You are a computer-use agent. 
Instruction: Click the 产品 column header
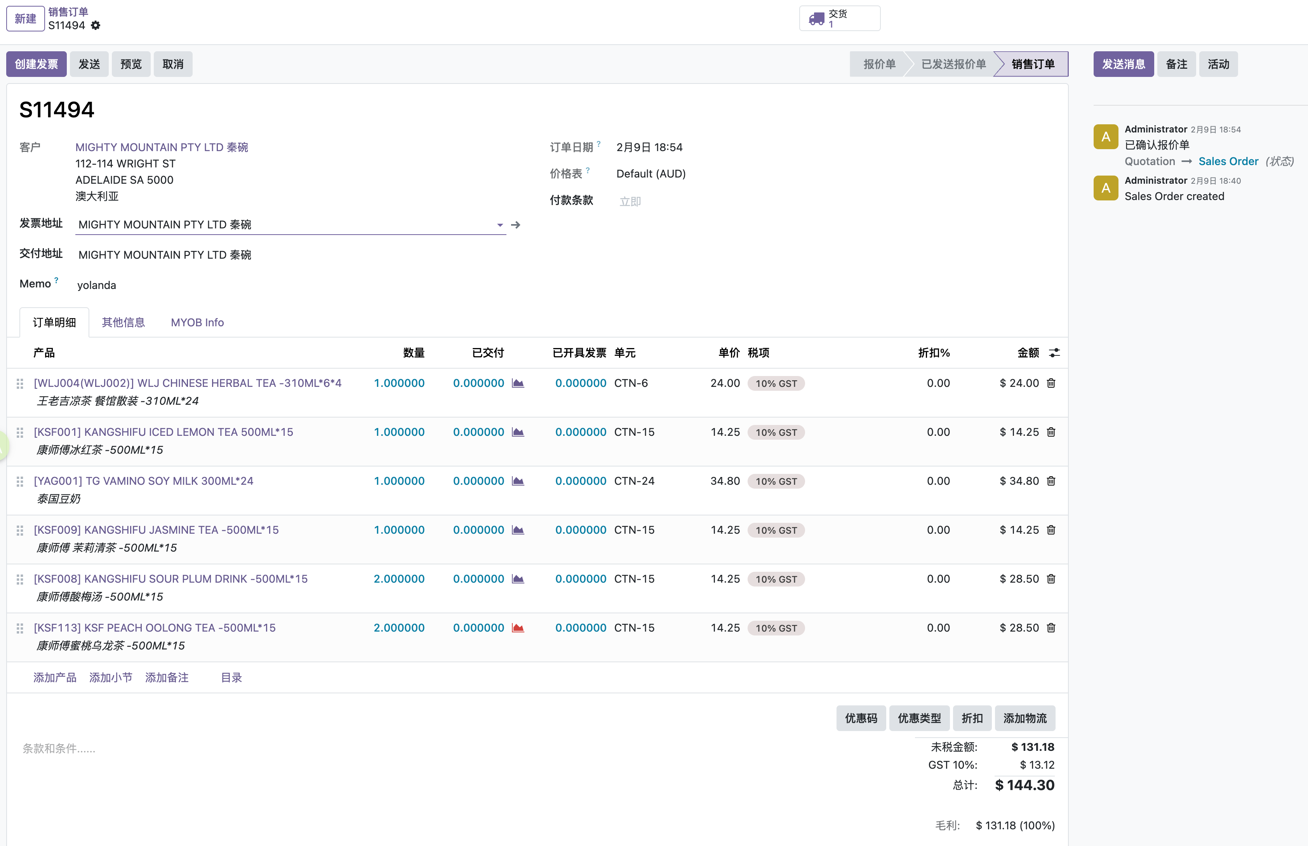click(44, 353)
